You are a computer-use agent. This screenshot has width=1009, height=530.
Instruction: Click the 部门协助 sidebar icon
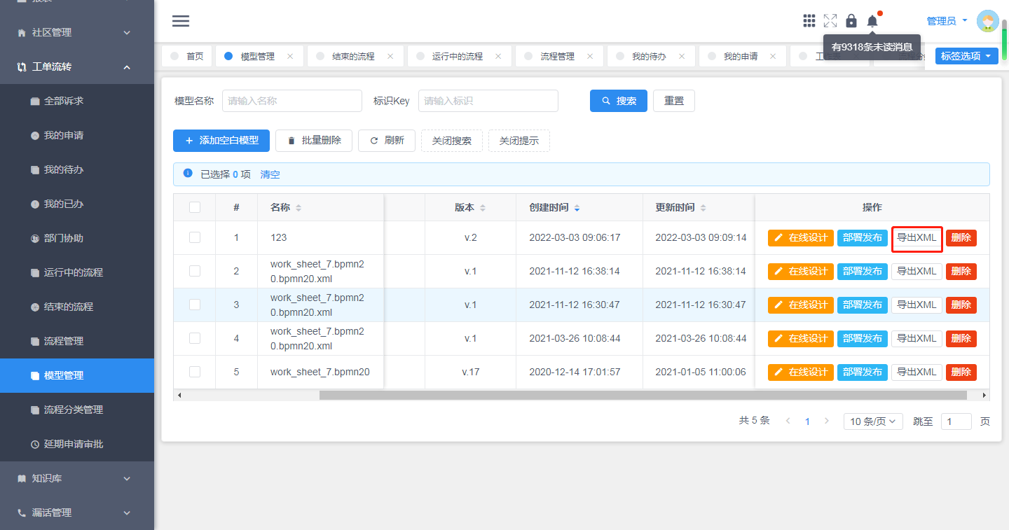coord(35,239)
